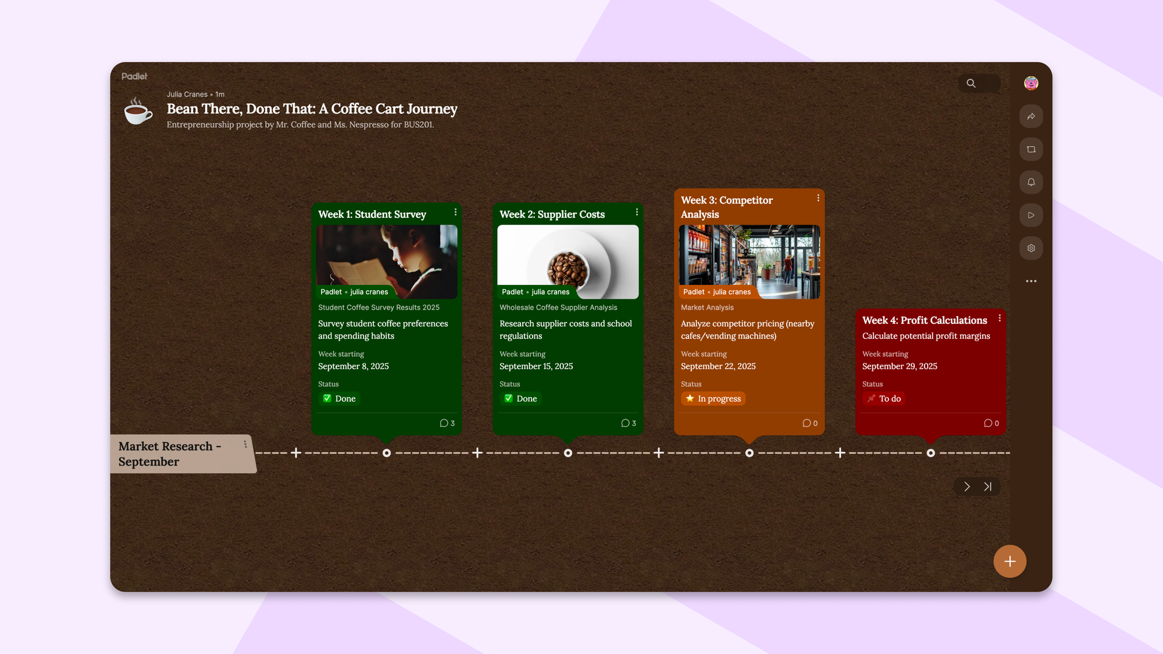Screen dimensions: 1163x654
Task: Open the search magnifier icon
Action: tap(971, 83)
